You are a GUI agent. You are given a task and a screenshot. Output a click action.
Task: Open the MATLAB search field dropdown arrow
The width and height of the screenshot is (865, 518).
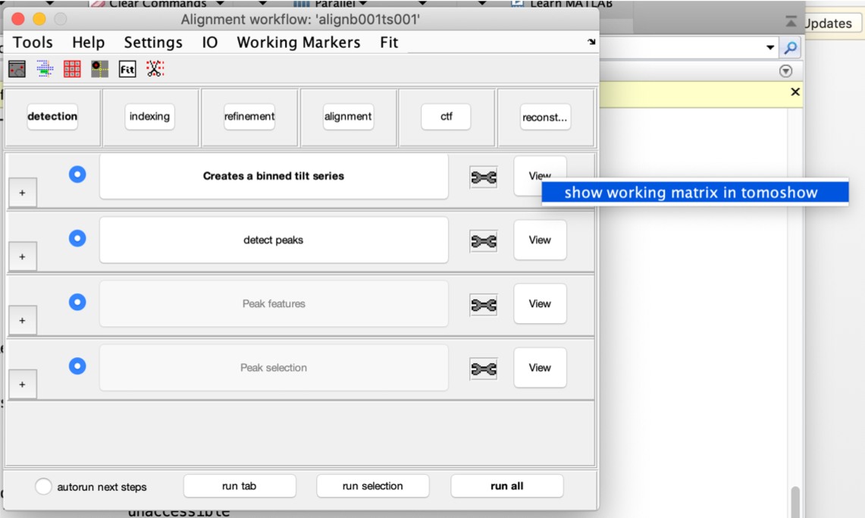pyautogui.click(x=770, y=48)
